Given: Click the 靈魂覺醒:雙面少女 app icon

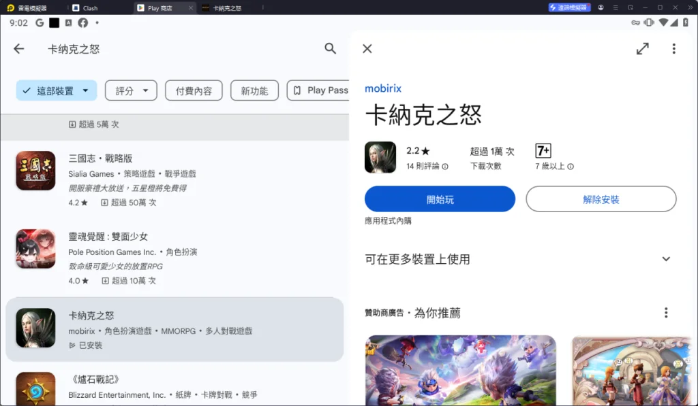Looking at the screenshot, I should pyautogui.click(x=35, y=249).
